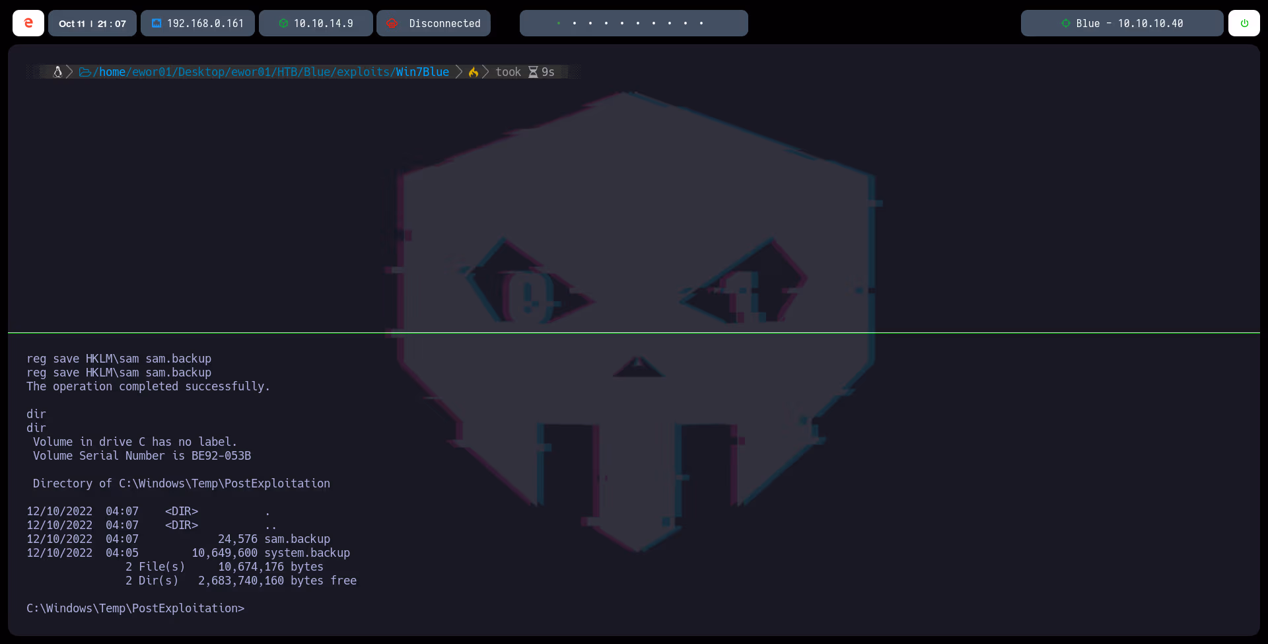Click the Linux penguin icon in the prompt
This screenshot has height=644, width=1268.
click(x=58, y=72)
